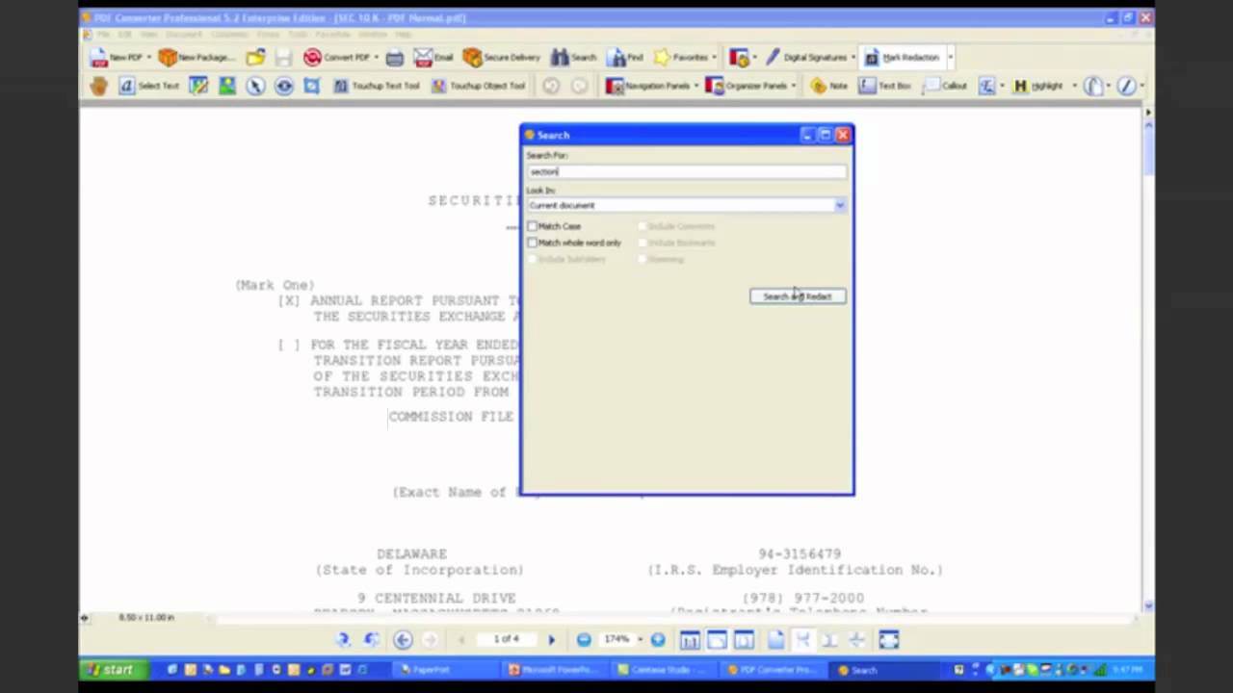Click the Save floppy disk icon
The height and width of the screenshot is (693, 1233).
pyautogui.click(x=283, y=58)
